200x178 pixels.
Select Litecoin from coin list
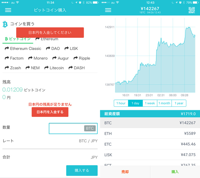point(54,68)
